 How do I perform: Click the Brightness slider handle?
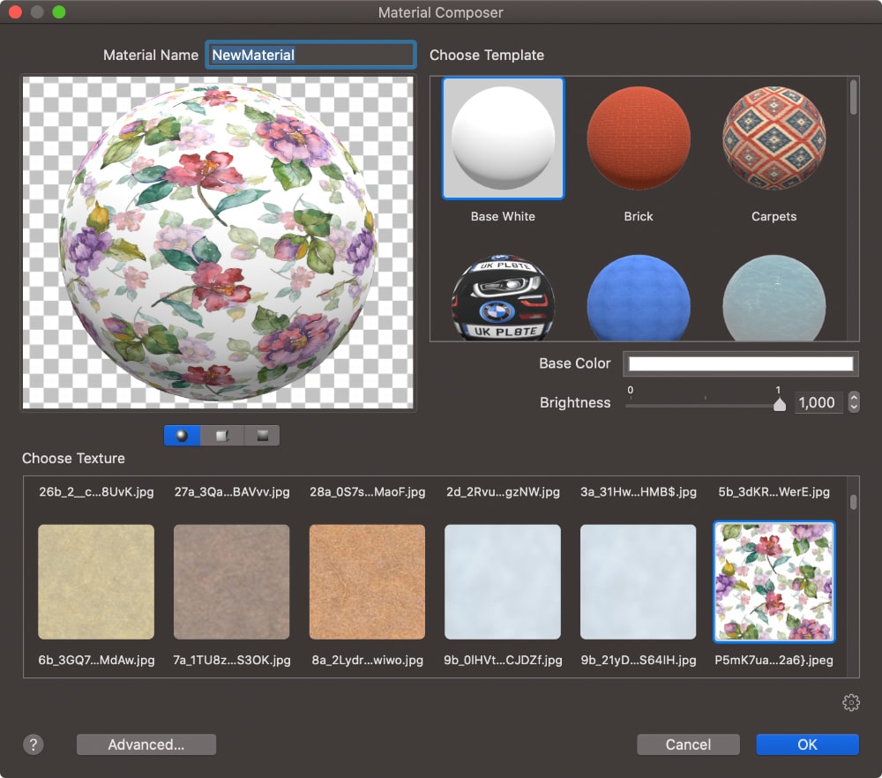[x=781, y=404]
